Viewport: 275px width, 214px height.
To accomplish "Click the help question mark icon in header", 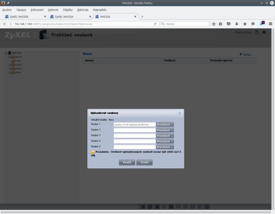I will click(257, 33).
